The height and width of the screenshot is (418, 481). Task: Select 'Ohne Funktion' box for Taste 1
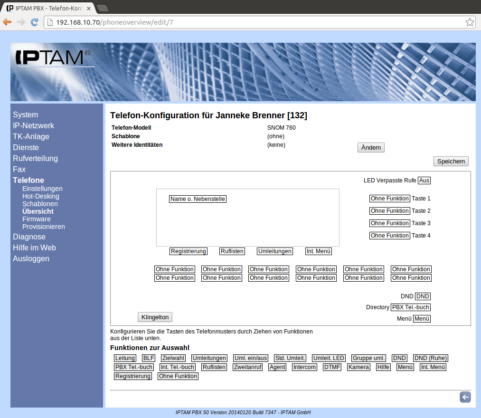[x=389, y=199]
